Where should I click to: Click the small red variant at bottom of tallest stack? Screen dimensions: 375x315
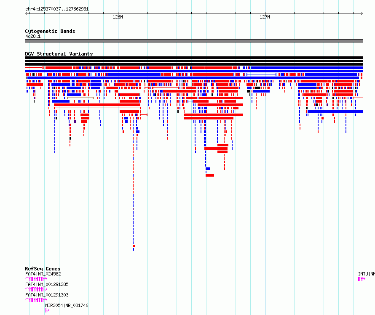pyautogui.click(x=134, y=246)
